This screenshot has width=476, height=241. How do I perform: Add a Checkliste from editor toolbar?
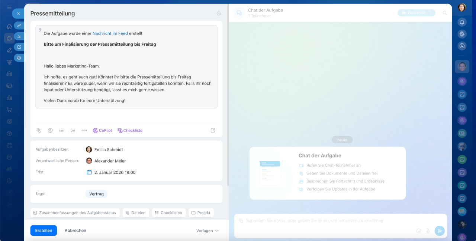130,130
